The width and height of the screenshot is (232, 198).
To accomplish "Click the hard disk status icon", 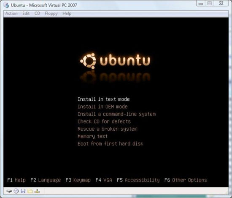I will (9, 191).
